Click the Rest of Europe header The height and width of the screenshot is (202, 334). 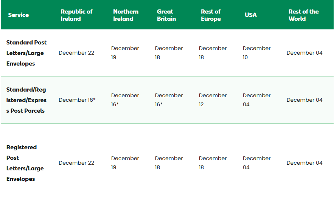[211, 15]
